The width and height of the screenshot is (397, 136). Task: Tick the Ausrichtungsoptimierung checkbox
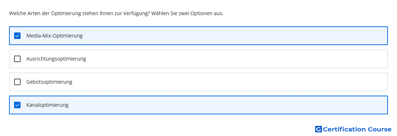pyautogui.click(x=17, y=59)
